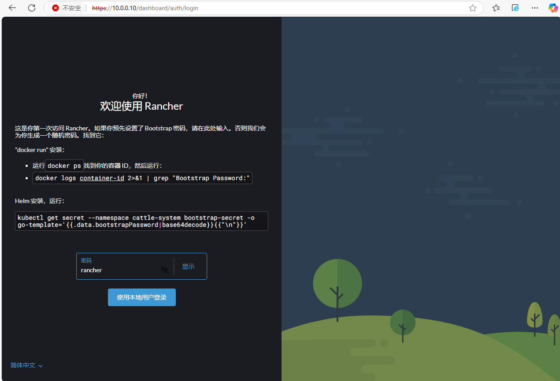560x381 pixels.
Task: Click the underlined container-id text
Action: click(102, 178)
